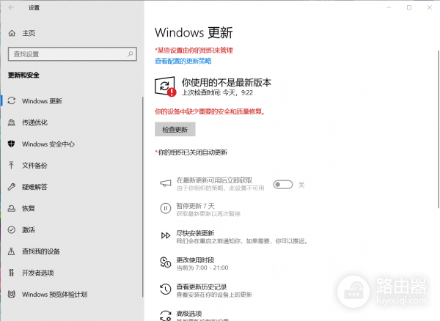
Task: Click the 更新和安全 section header
Action: pyautogui.click(x=24, y=75)
